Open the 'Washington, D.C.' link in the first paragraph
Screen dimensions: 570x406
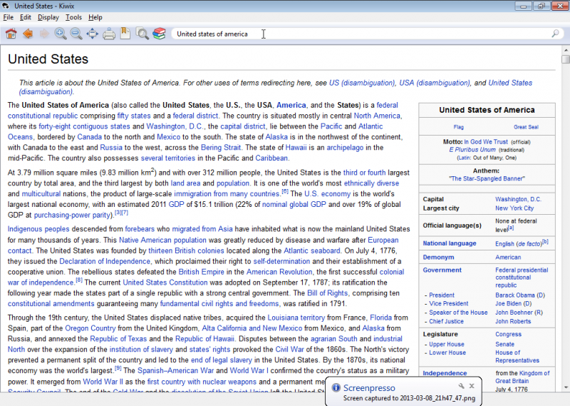[x=175, y=126]
